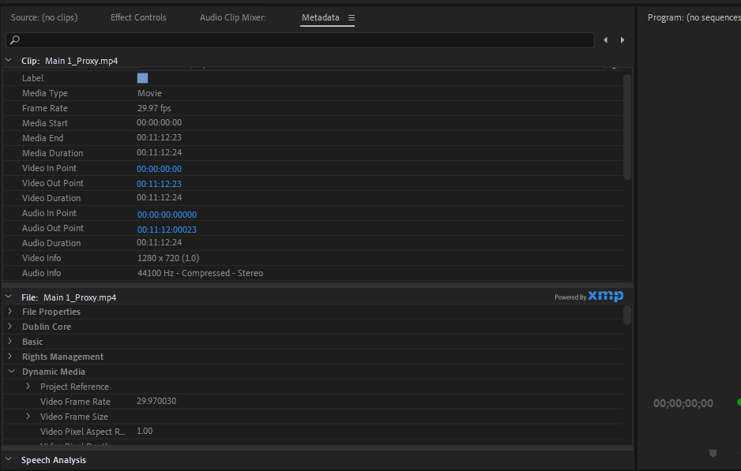Click the find-previous arrow beside the search field
The height and width of the screenshot is (471, 741).
point(606,39)
